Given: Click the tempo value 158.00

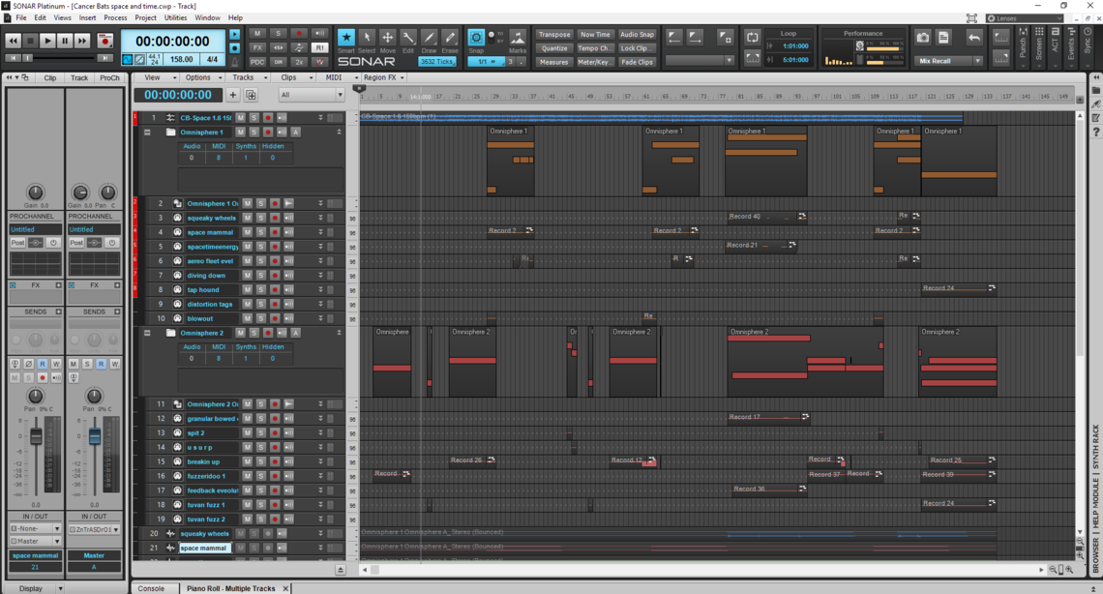Looking at the screenshot, I should (182, 60).
